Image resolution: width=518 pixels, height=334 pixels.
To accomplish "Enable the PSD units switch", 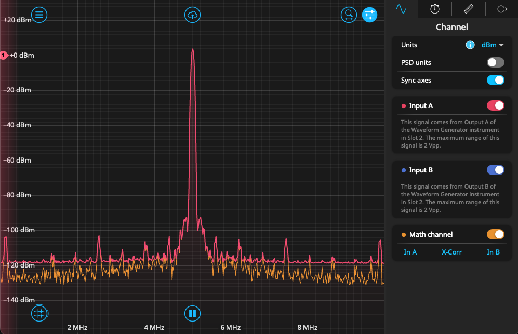I will (495, 62).
